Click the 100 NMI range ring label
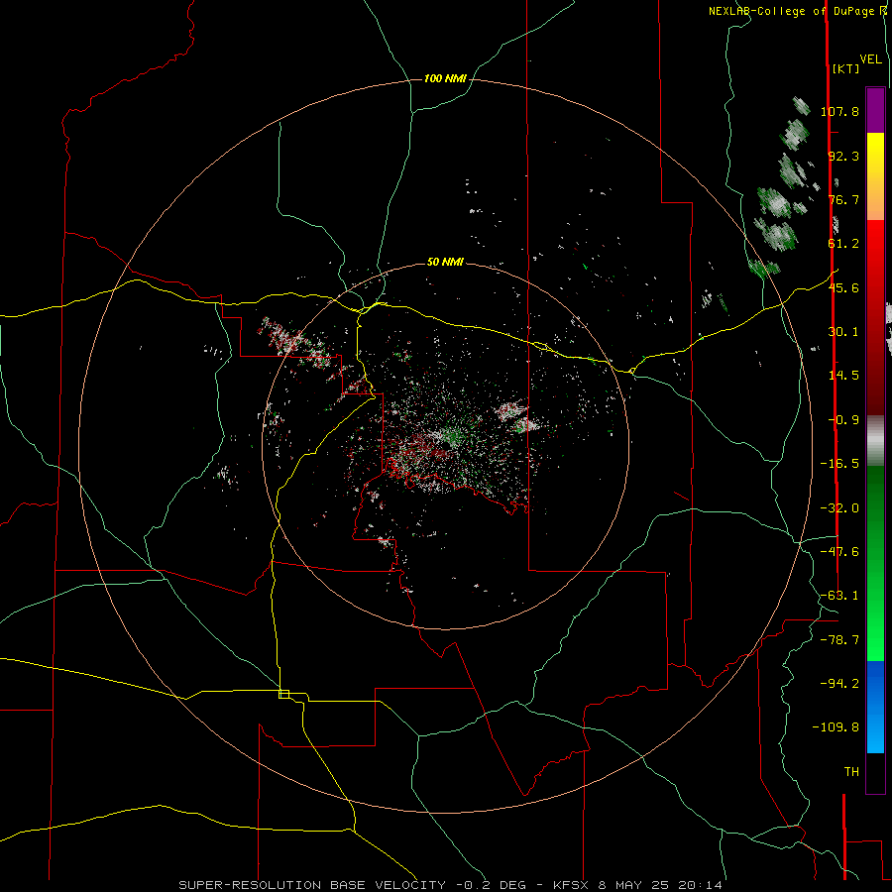 coord(445,78)
